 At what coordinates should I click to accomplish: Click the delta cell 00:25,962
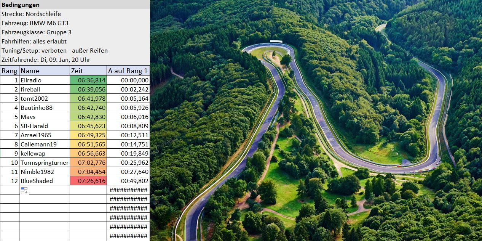[x=128, y=162]
